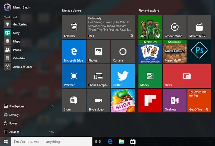The height and width of the screenshot is (146, 215).
Task: Launch the Microsoft Edge tile
Action: pyautogui.click(x=74, y=52)
